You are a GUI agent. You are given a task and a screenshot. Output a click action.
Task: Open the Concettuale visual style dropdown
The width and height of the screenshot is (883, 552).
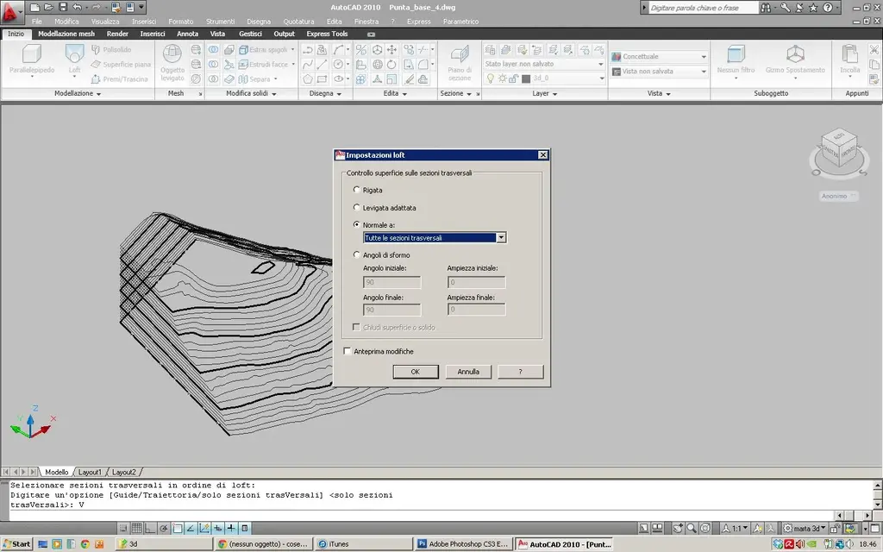tap(659, 56)
